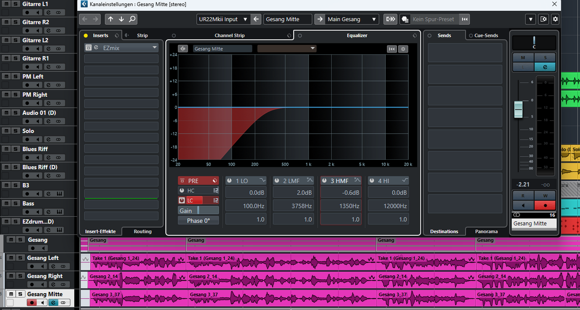The height and width of the screenshot is (310, 580).
Task: Click edit channel 'e' button in channel fader
Action: click(545, 67)
